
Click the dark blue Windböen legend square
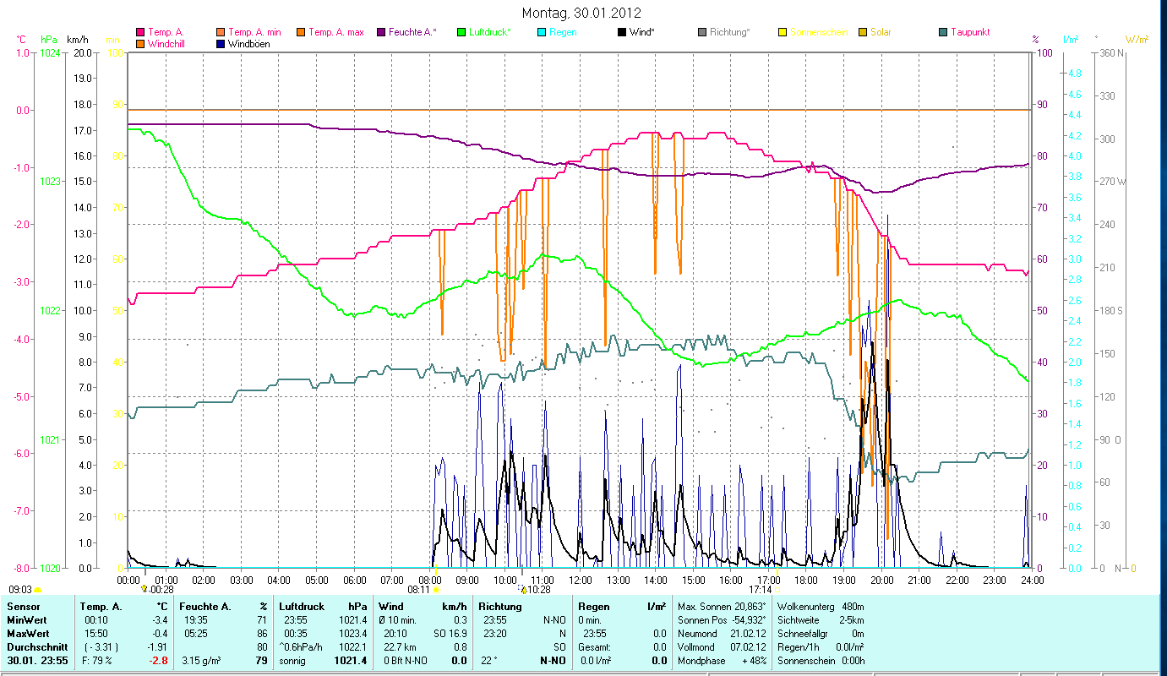tap(220, 43)
